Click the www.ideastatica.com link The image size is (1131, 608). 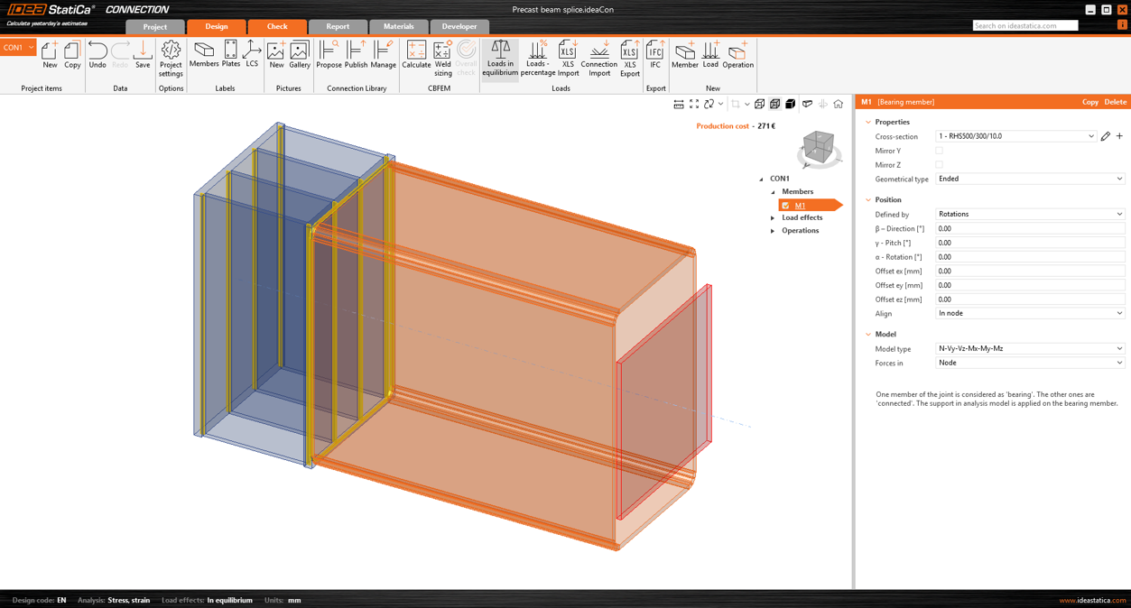[1092, 600]
